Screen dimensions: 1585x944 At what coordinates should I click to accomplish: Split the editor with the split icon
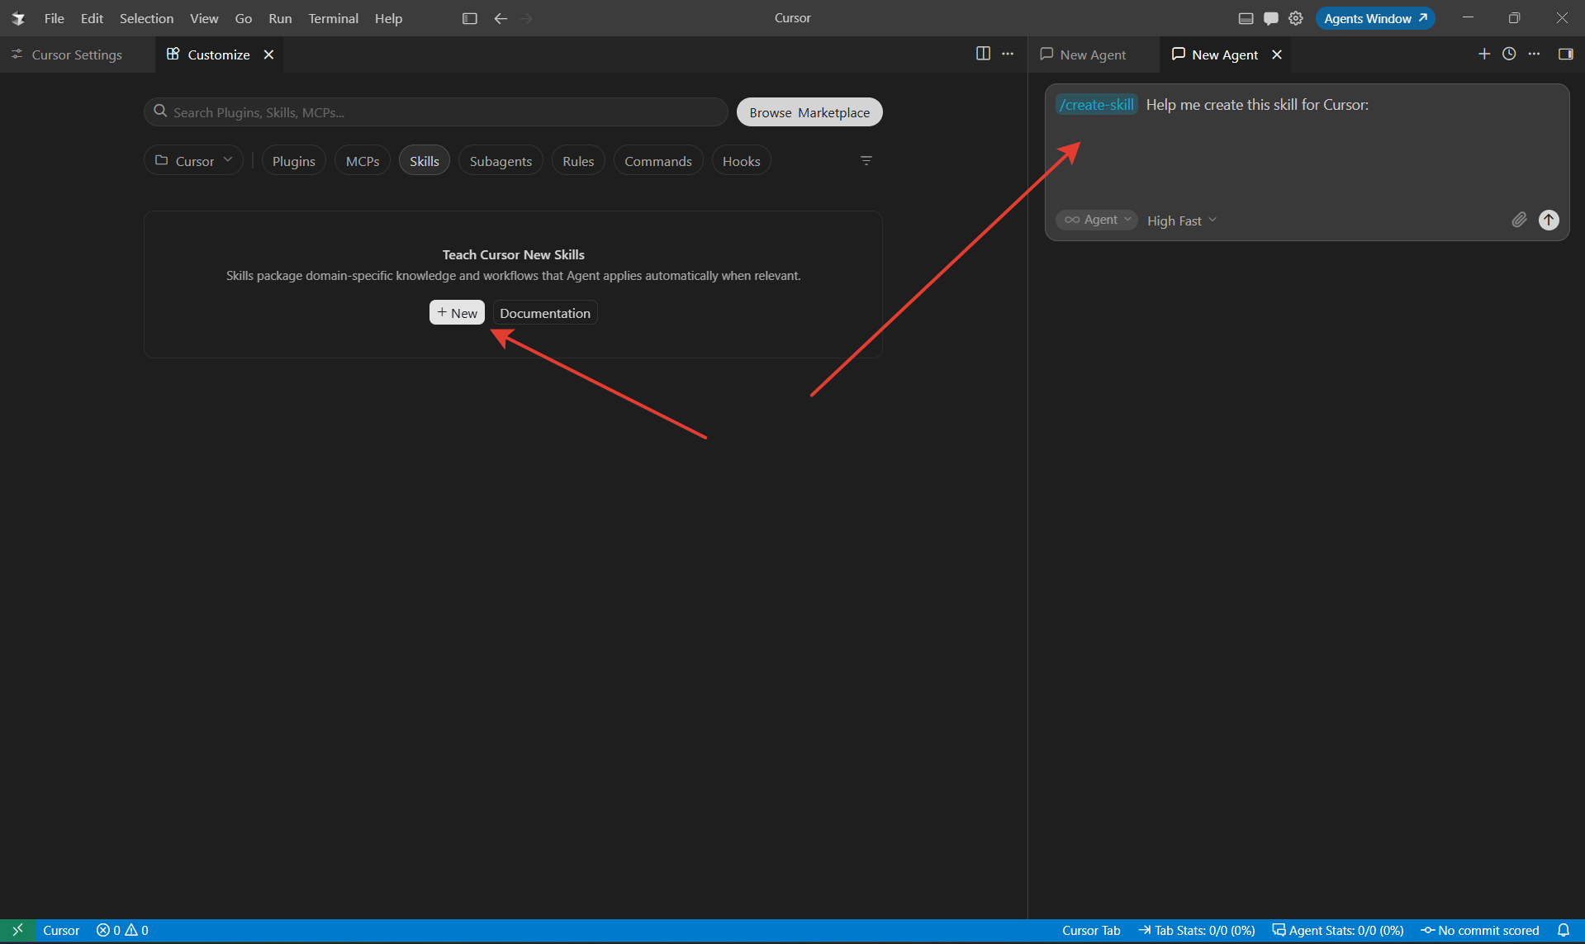pyautogui.click(x=983, y=54)
